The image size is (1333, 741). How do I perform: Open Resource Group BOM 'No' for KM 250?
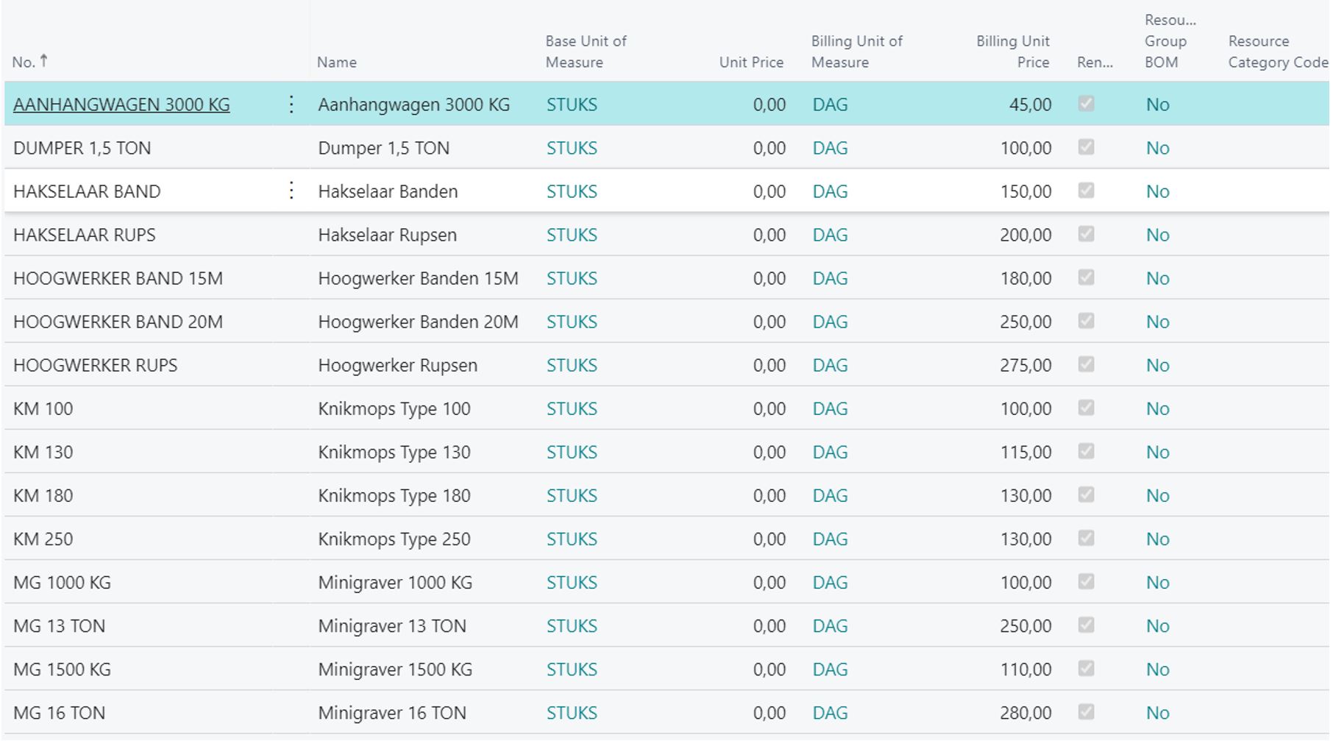point(1157,539)
